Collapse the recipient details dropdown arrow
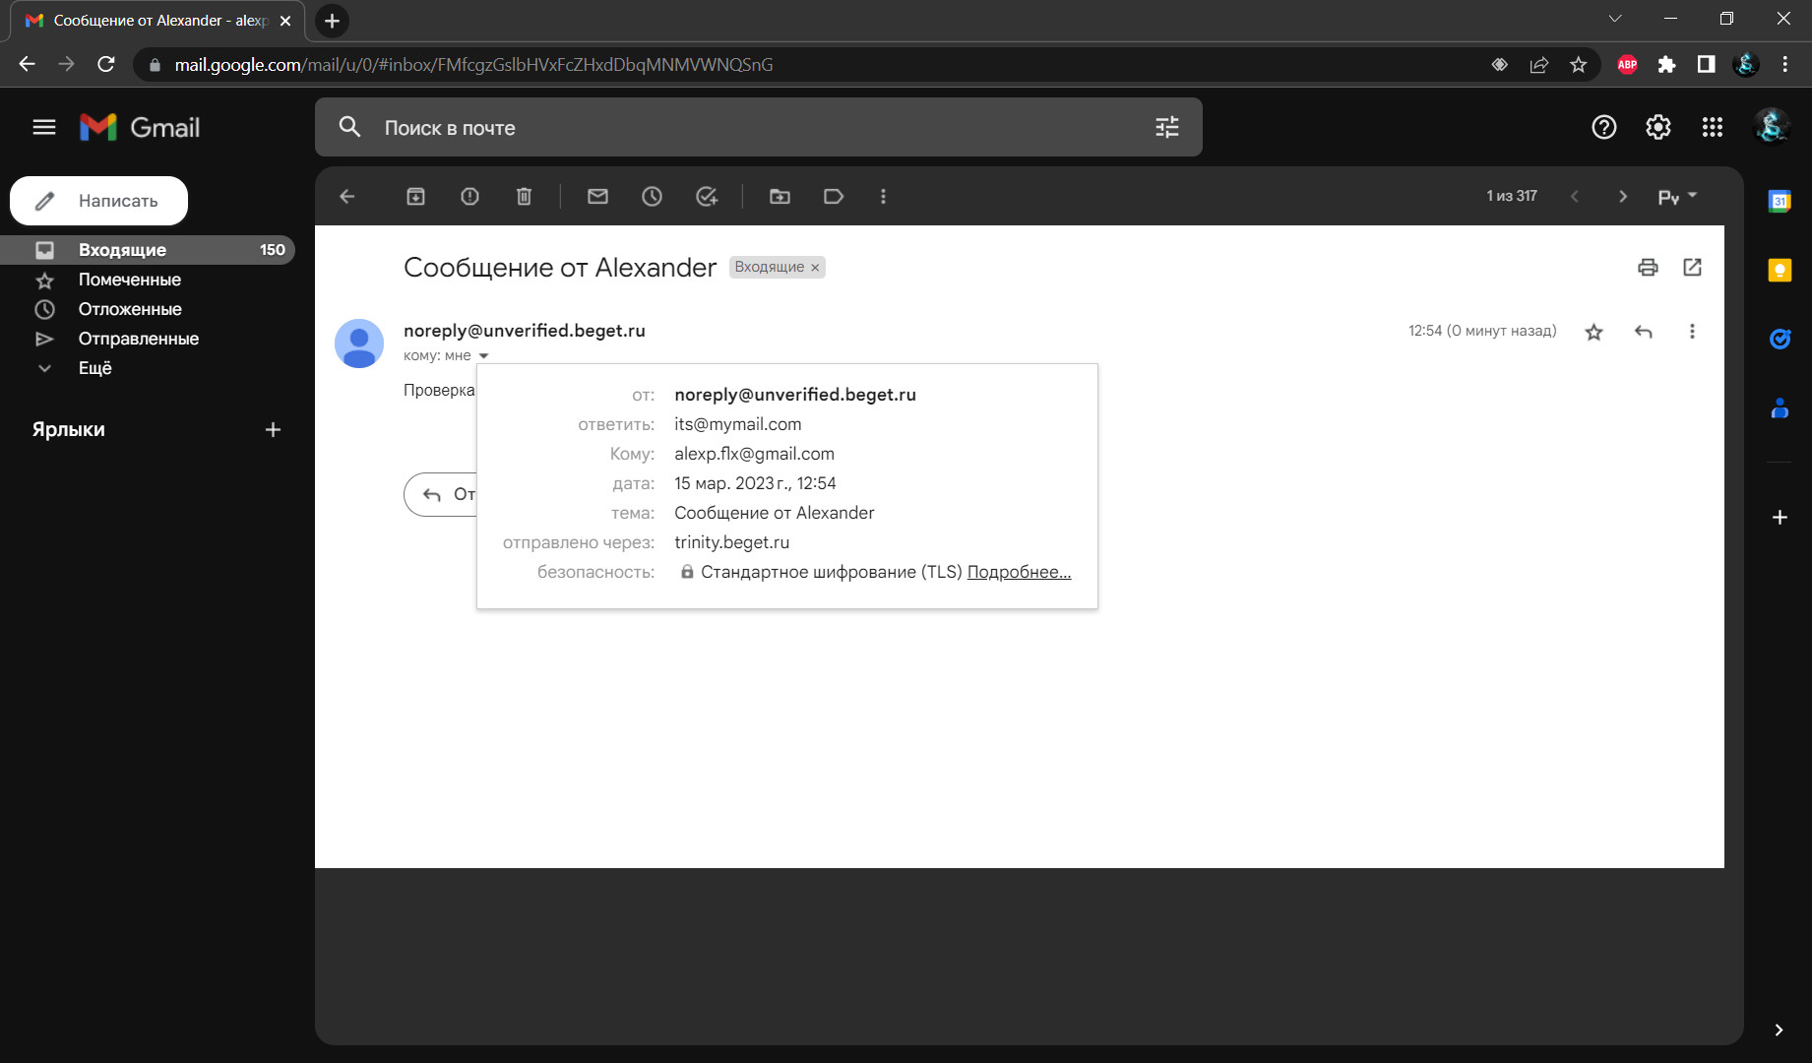Image resolution: width=1812 pixels, height=1063 pixels. (x=483, y=355)
